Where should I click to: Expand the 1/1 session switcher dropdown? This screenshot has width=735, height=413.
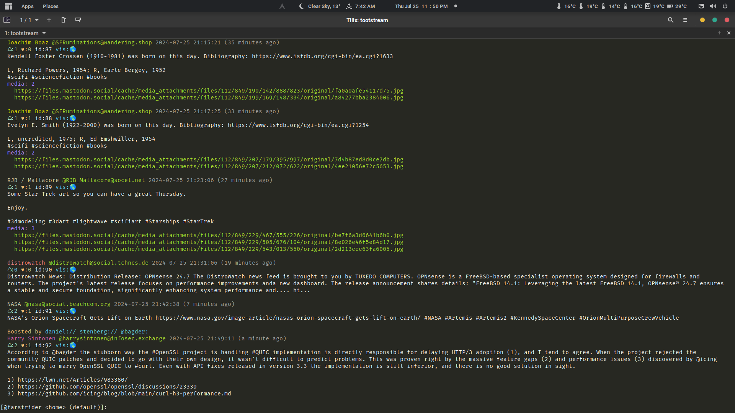pyautogui.click(x=29, y=20)
